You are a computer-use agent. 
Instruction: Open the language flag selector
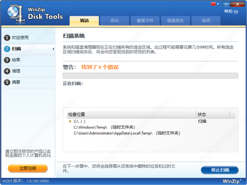pos(213,4)
